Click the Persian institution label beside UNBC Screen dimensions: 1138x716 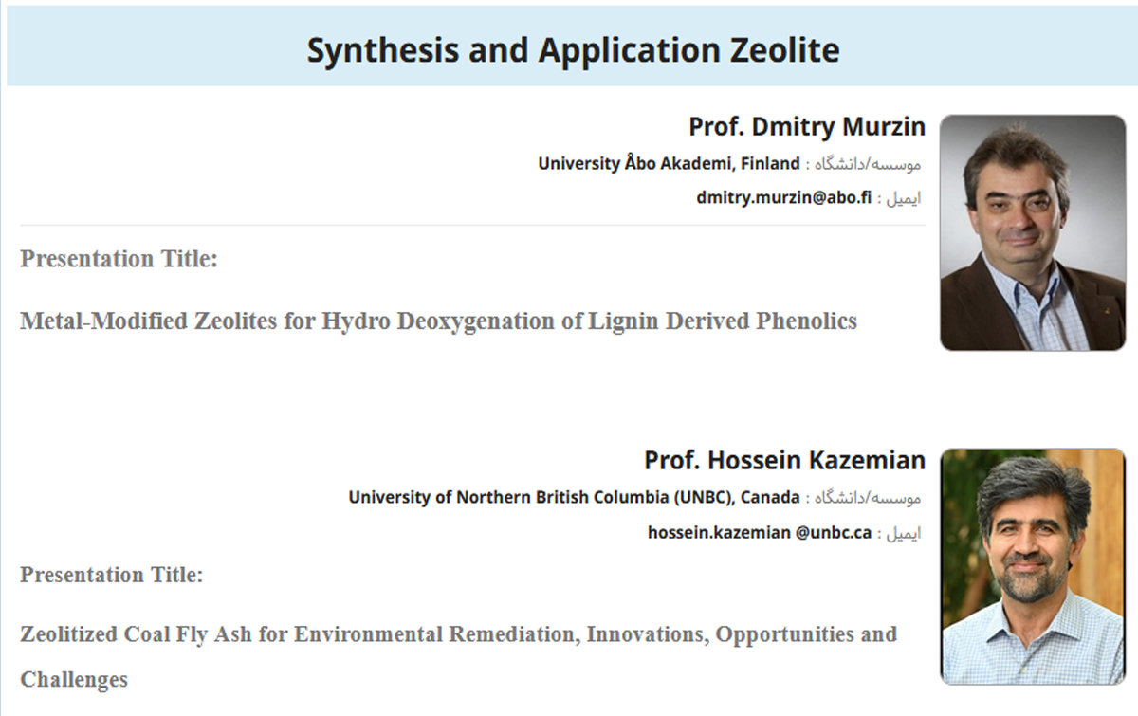[x=863, y=498]
